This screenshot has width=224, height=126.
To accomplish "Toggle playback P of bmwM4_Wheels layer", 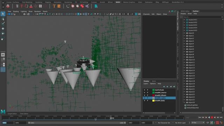I will pyautogui.click(x=148, y=95).
